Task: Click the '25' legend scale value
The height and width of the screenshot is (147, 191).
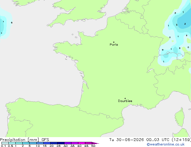Action: click(58, 146)
